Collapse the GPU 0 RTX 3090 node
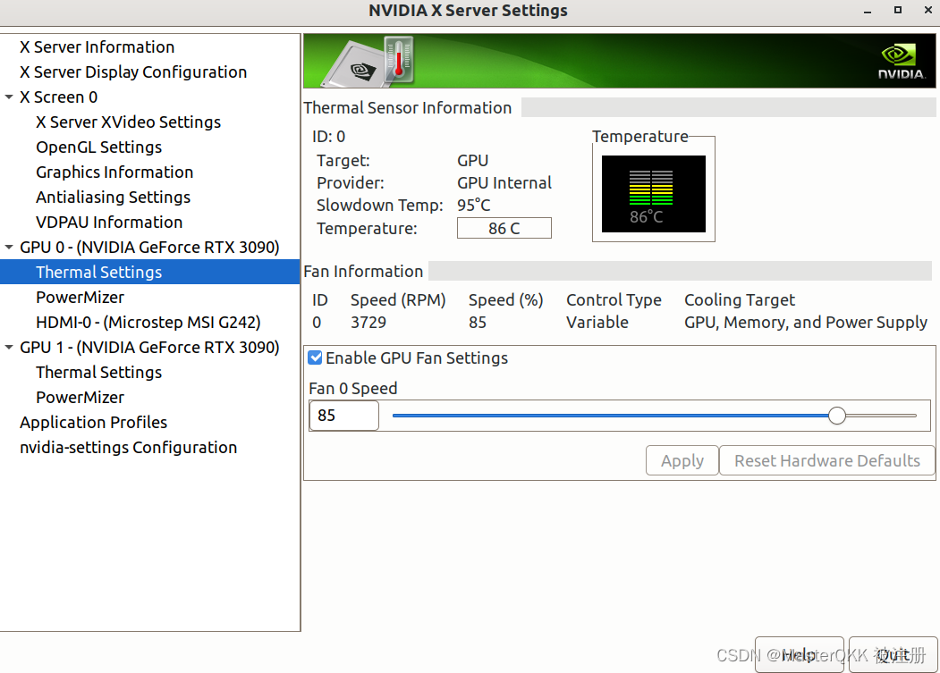The width and height of the screenshot is (940, 673). coord(9,247)
